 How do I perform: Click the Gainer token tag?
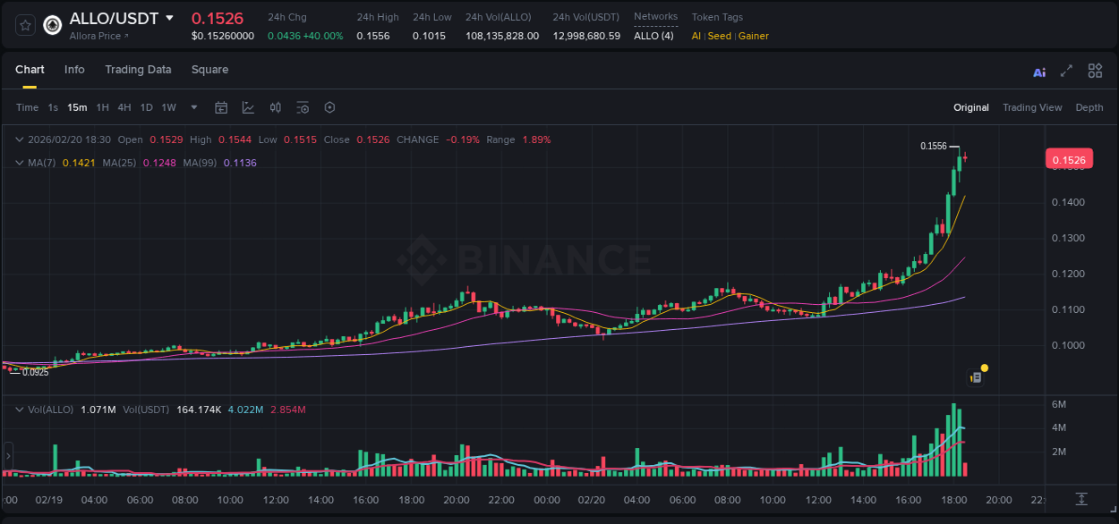coord(753,36)
